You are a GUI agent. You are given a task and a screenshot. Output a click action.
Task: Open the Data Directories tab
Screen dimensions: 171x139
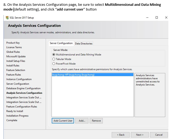point(84,43)
